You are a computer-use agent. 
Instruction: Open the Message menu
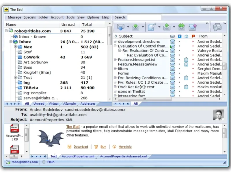pyautogui.click(x=14, y=17)
